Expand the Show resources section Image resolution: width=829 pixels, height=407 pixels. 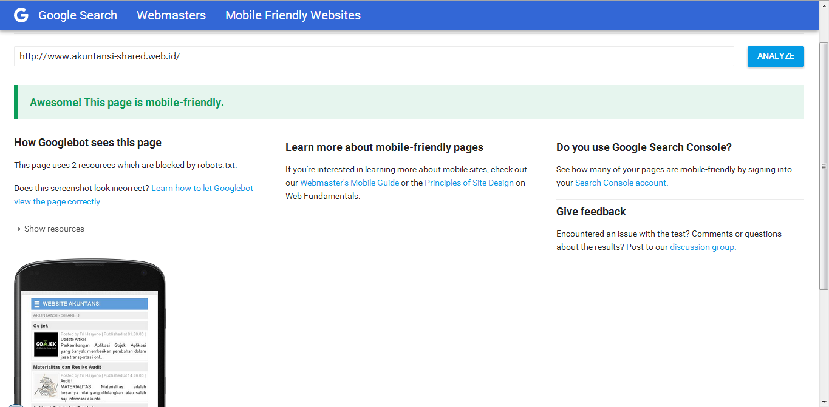(51, 229)
